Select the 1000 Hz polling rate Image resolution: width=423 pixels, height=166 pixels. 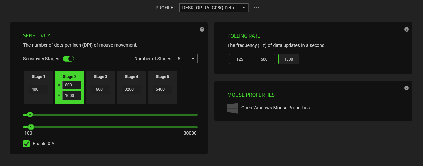click(289, 59)
